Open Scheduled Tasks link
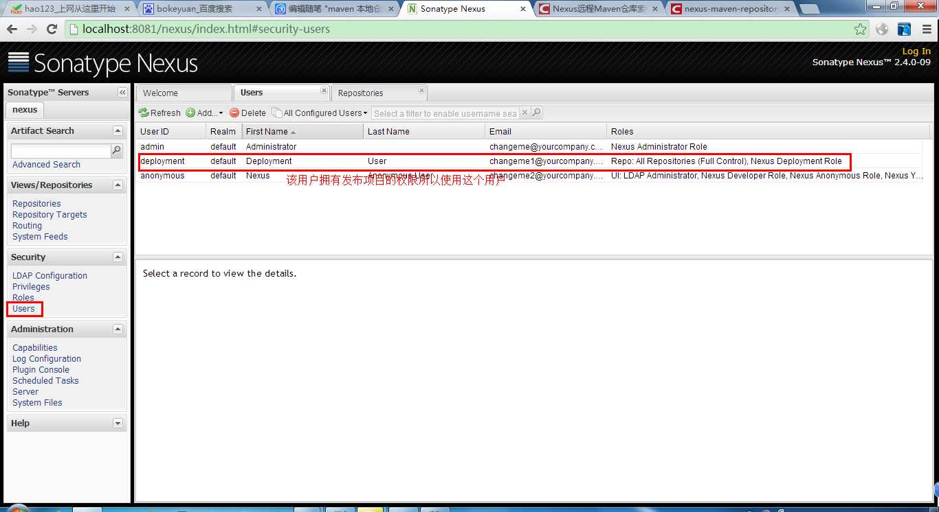 coord(45,380)
